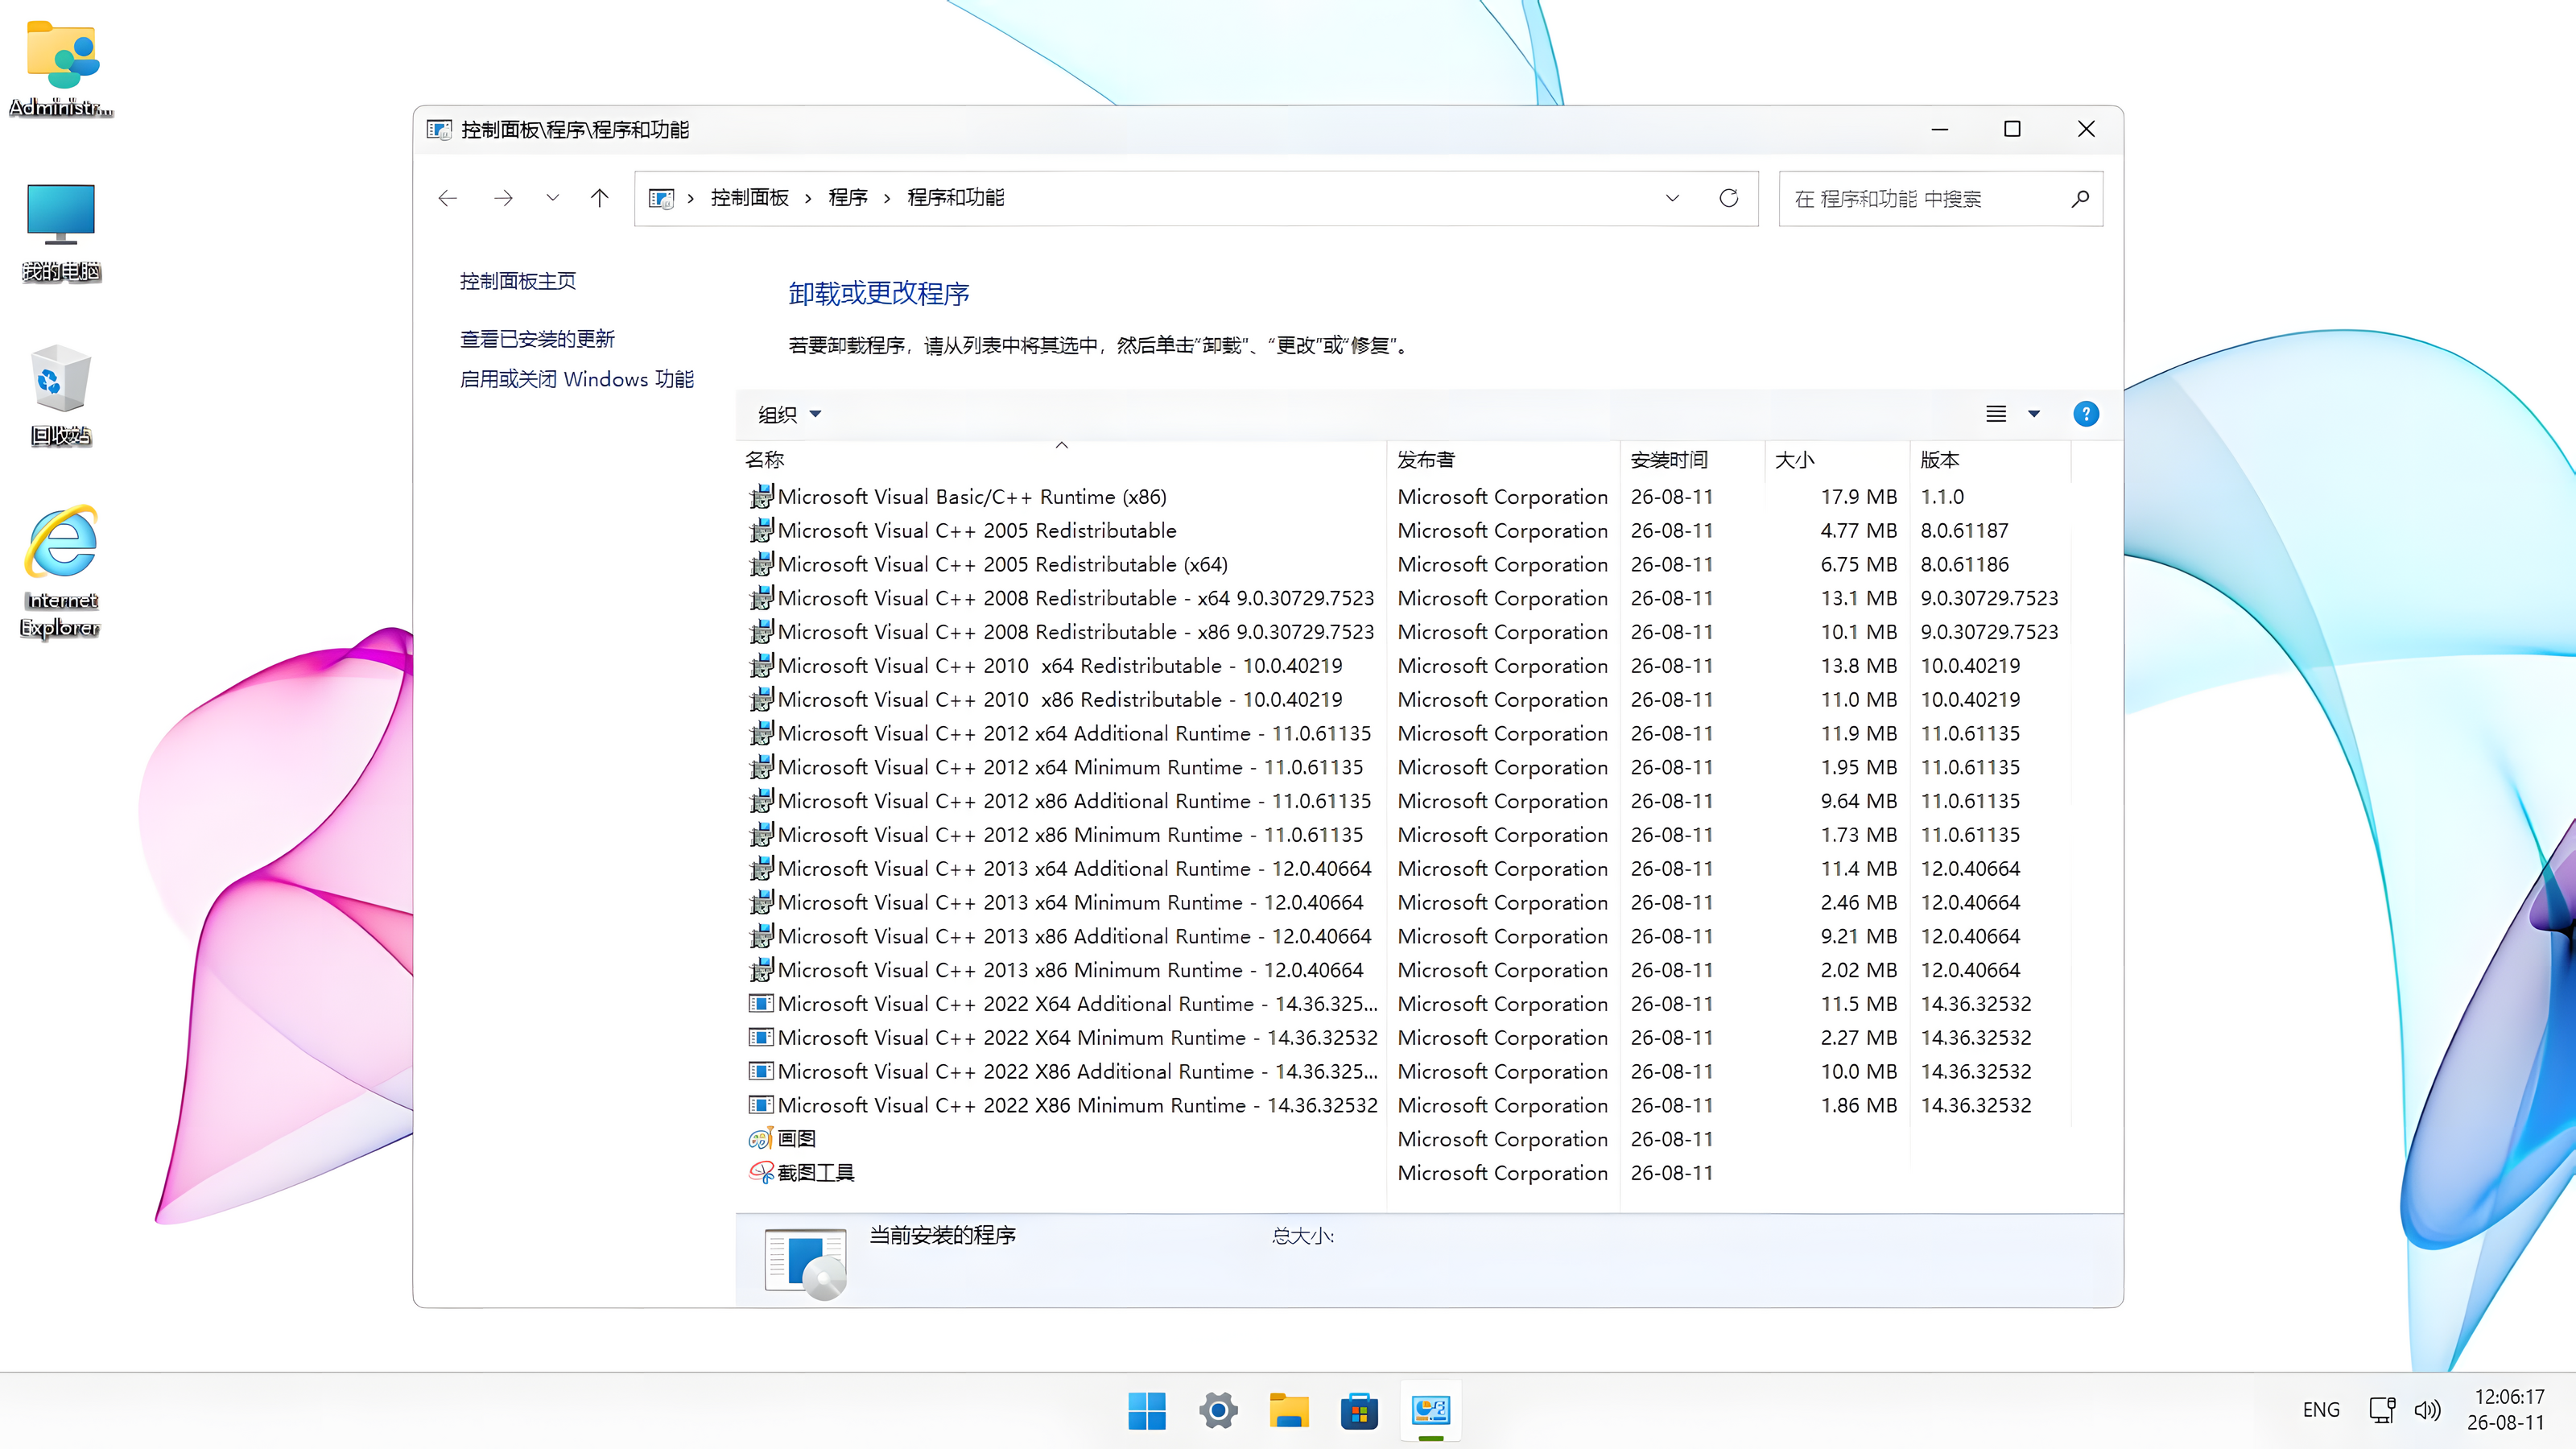
Task: Click 控制面板 breadcrumb in address bar
Action: 750,198
